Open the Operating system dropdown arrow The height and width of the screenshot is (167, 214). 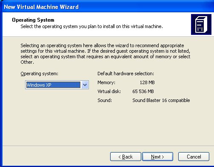[85, 85]
